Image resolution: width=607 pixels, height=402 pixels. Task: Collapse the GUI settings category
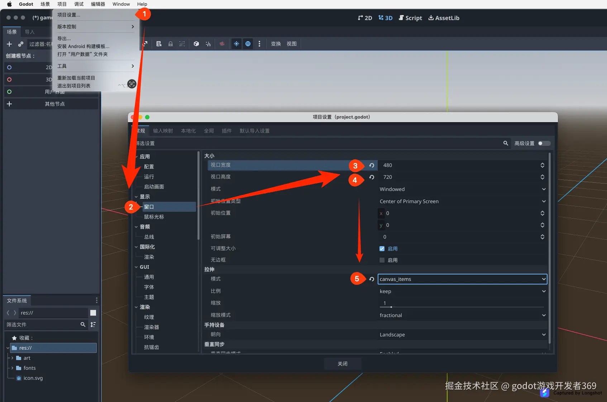[137, 267]
